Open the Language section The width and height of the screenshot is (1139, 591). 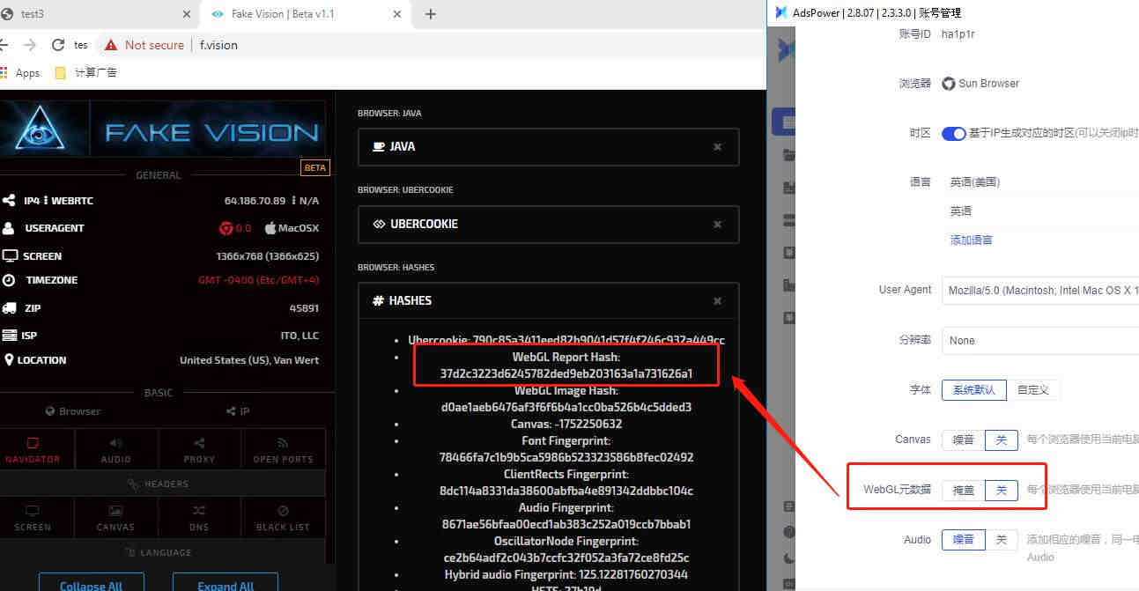pyautogui.click(x=159, y=552)
